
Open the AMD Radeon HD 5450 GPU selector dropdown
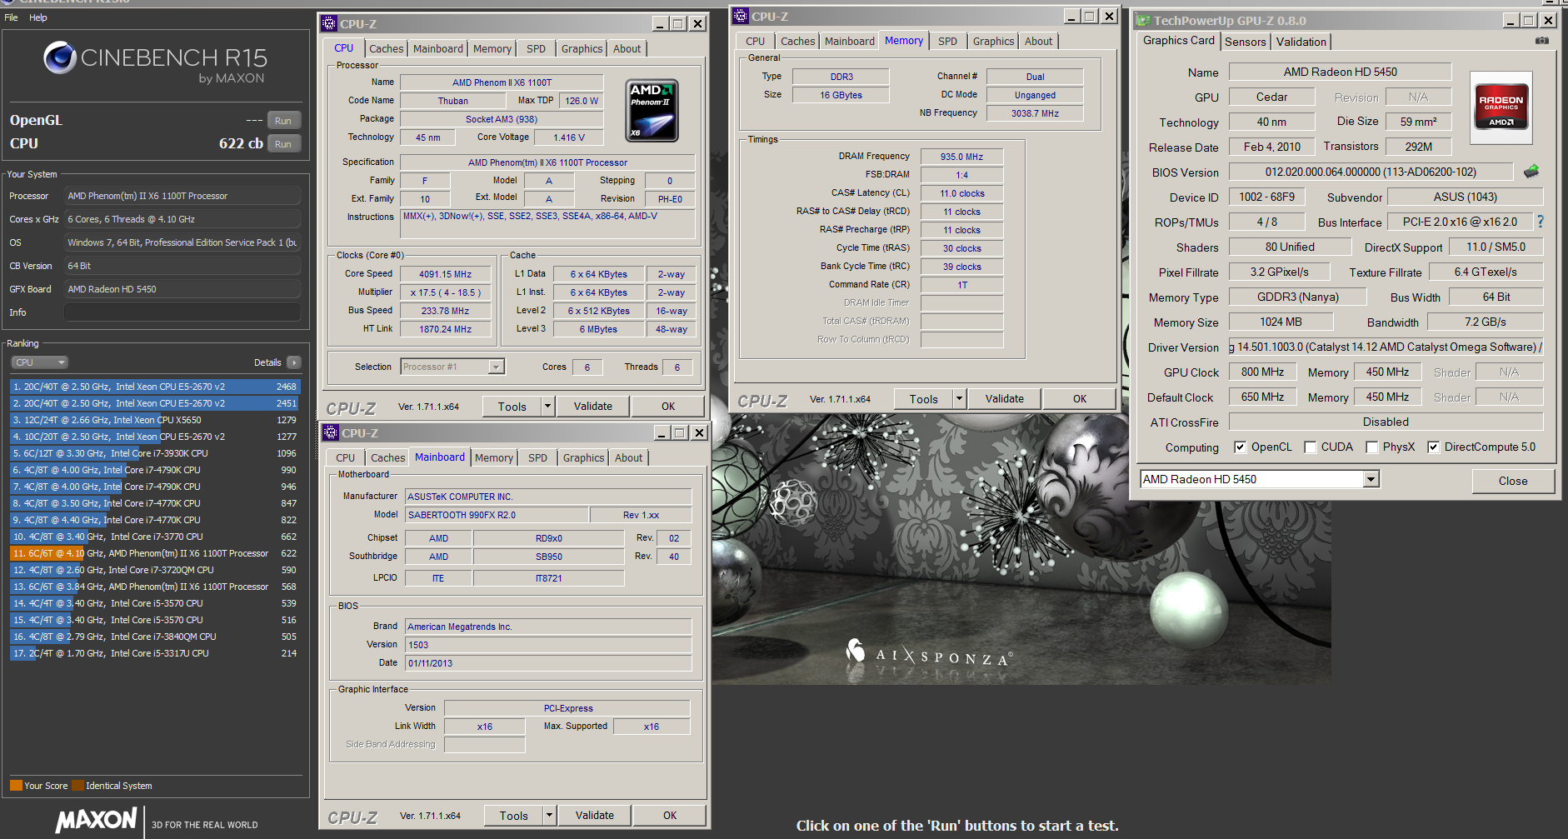(x=1371, y=479)
